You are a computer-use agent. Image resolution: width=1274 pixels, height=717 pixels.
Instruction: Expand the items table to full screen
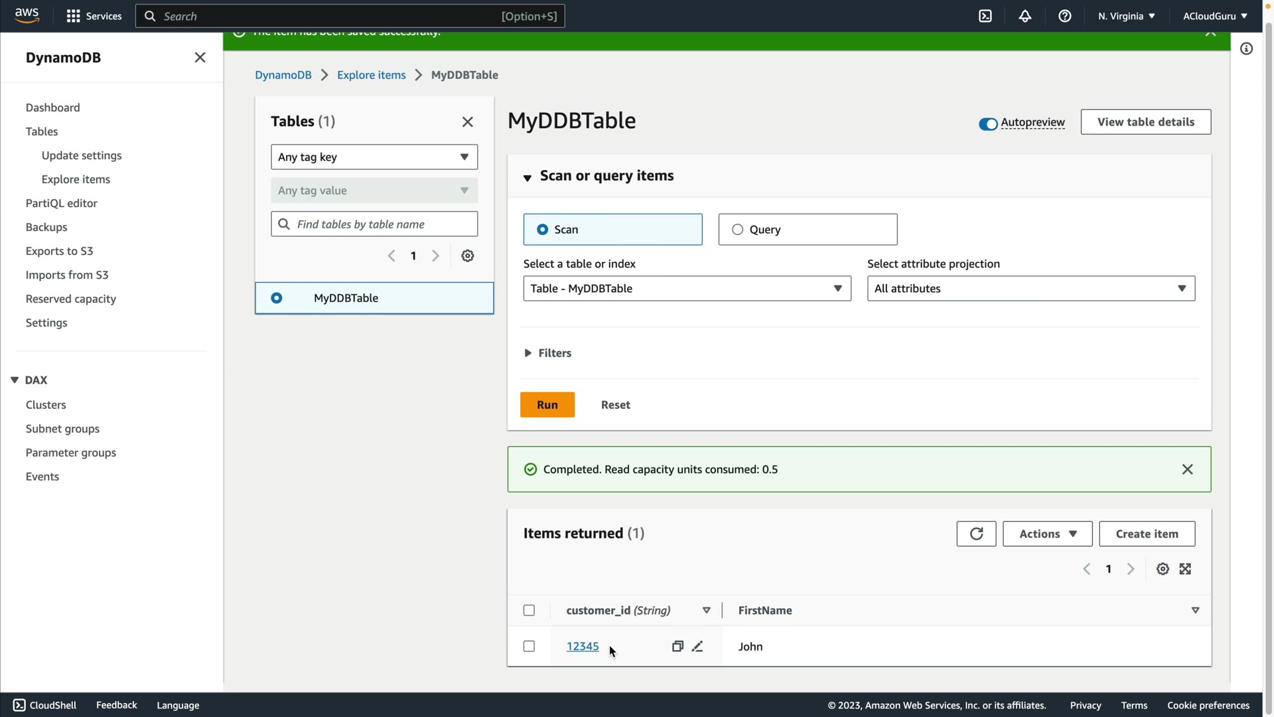point(1186,569)
